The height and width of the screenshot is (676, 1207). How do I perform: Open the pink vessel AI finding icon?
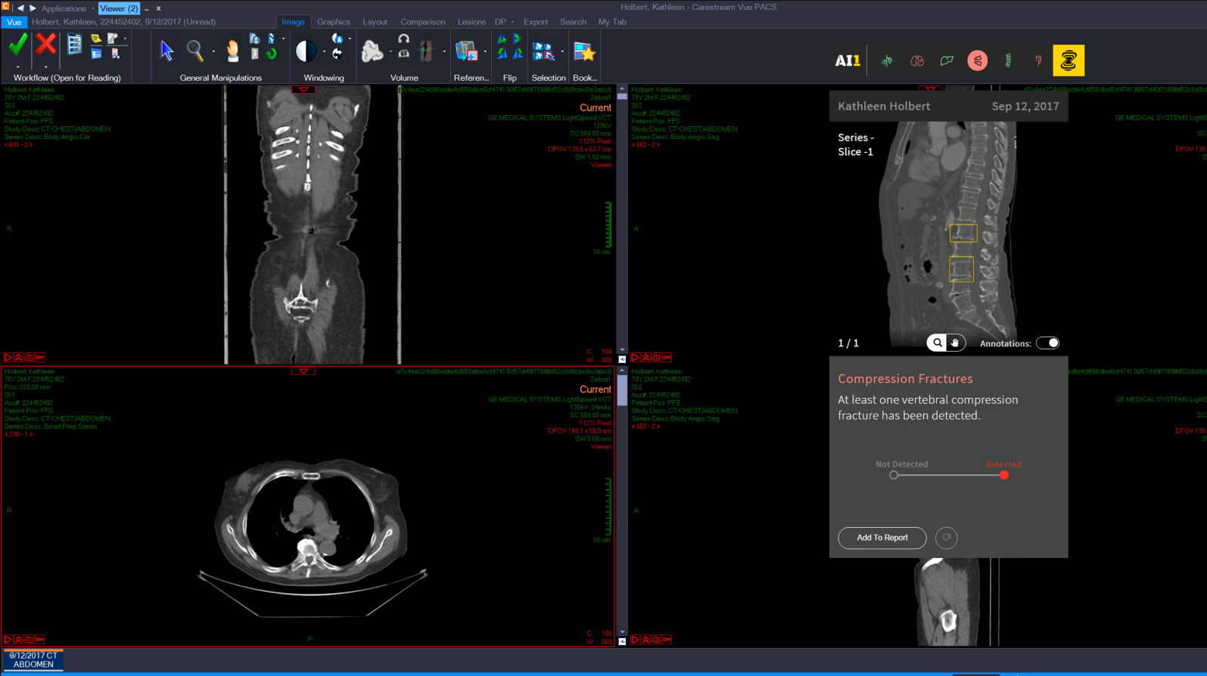click(x=1038, y=60)
